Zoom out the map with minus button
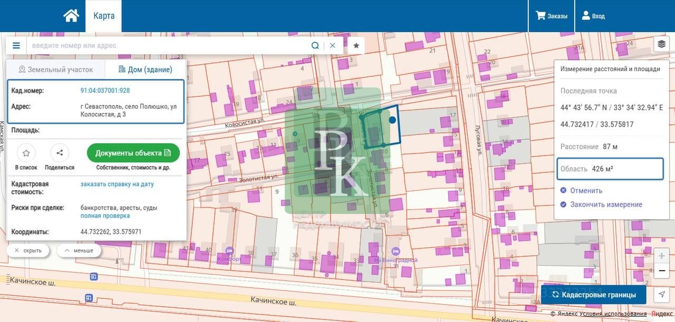Image resolution: width=675 pixels, height=322 pixels. click(662, 271)
